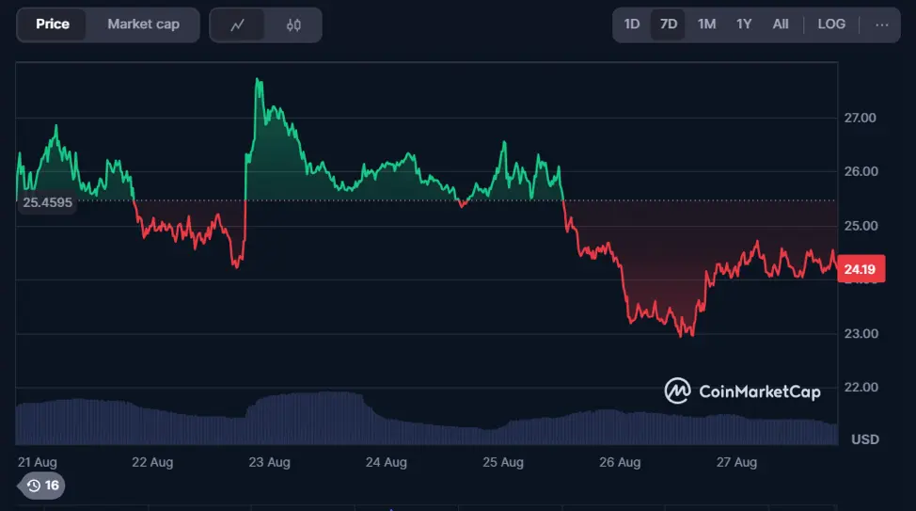Click the CoinMarketCap logo watermark
Image resolution: width=916 pixels, height=511 pixels.
point(742,391)
